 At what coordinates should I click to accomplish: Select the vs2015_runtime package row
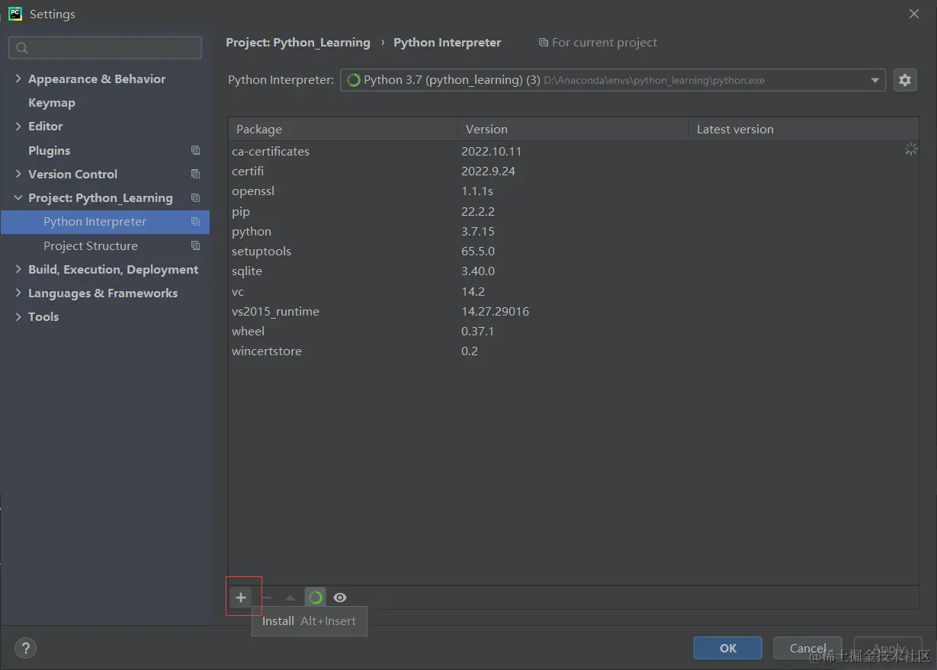573,311
